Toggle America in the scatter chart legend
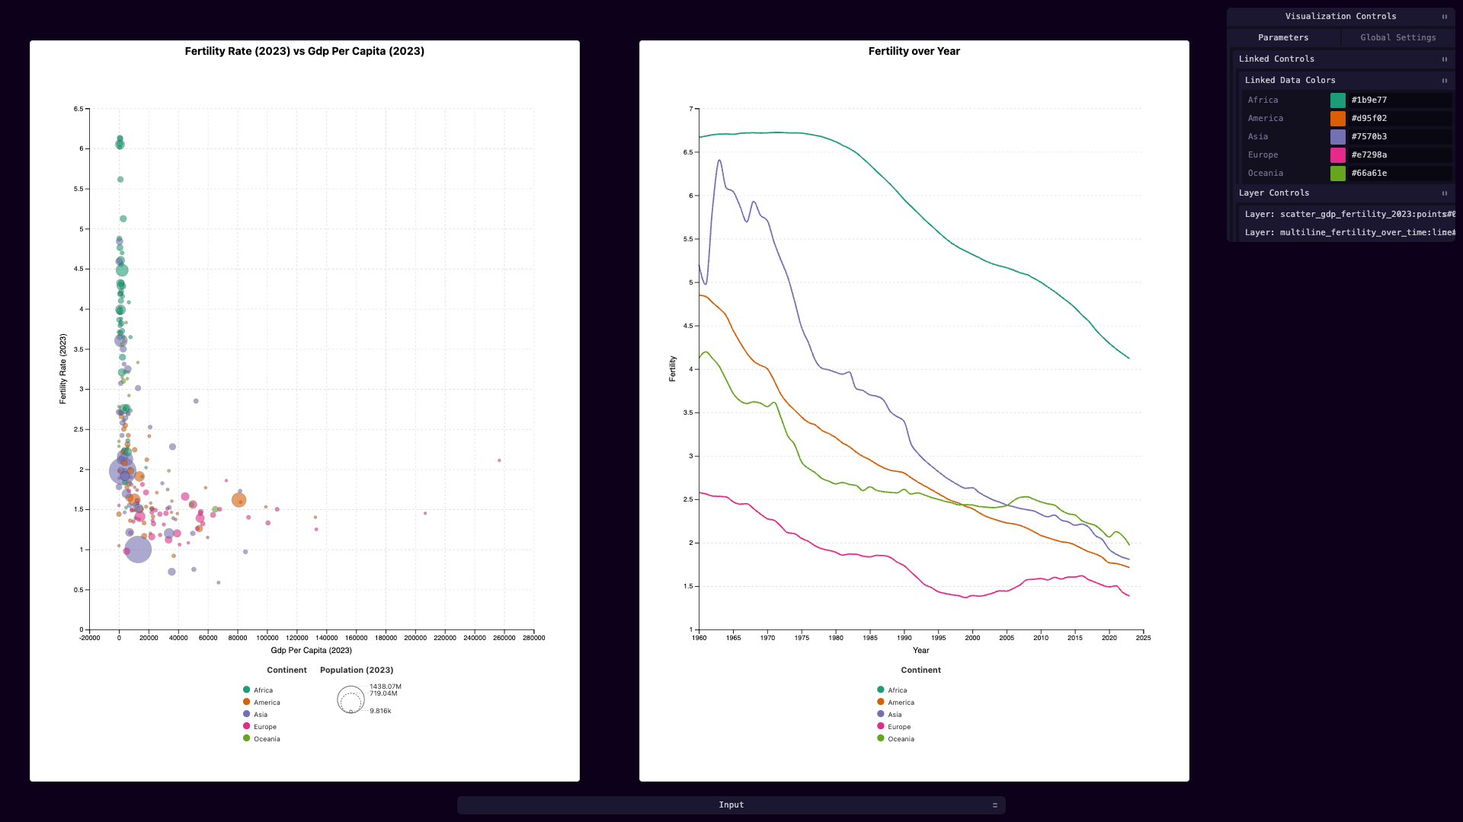This screenshot has height=822, width=1463. coord(261,703)
